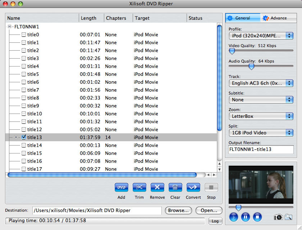Screen dimensions: 302x230
Task: Uncheck the title13 checkbox
Action: click(x=24, y=137)
